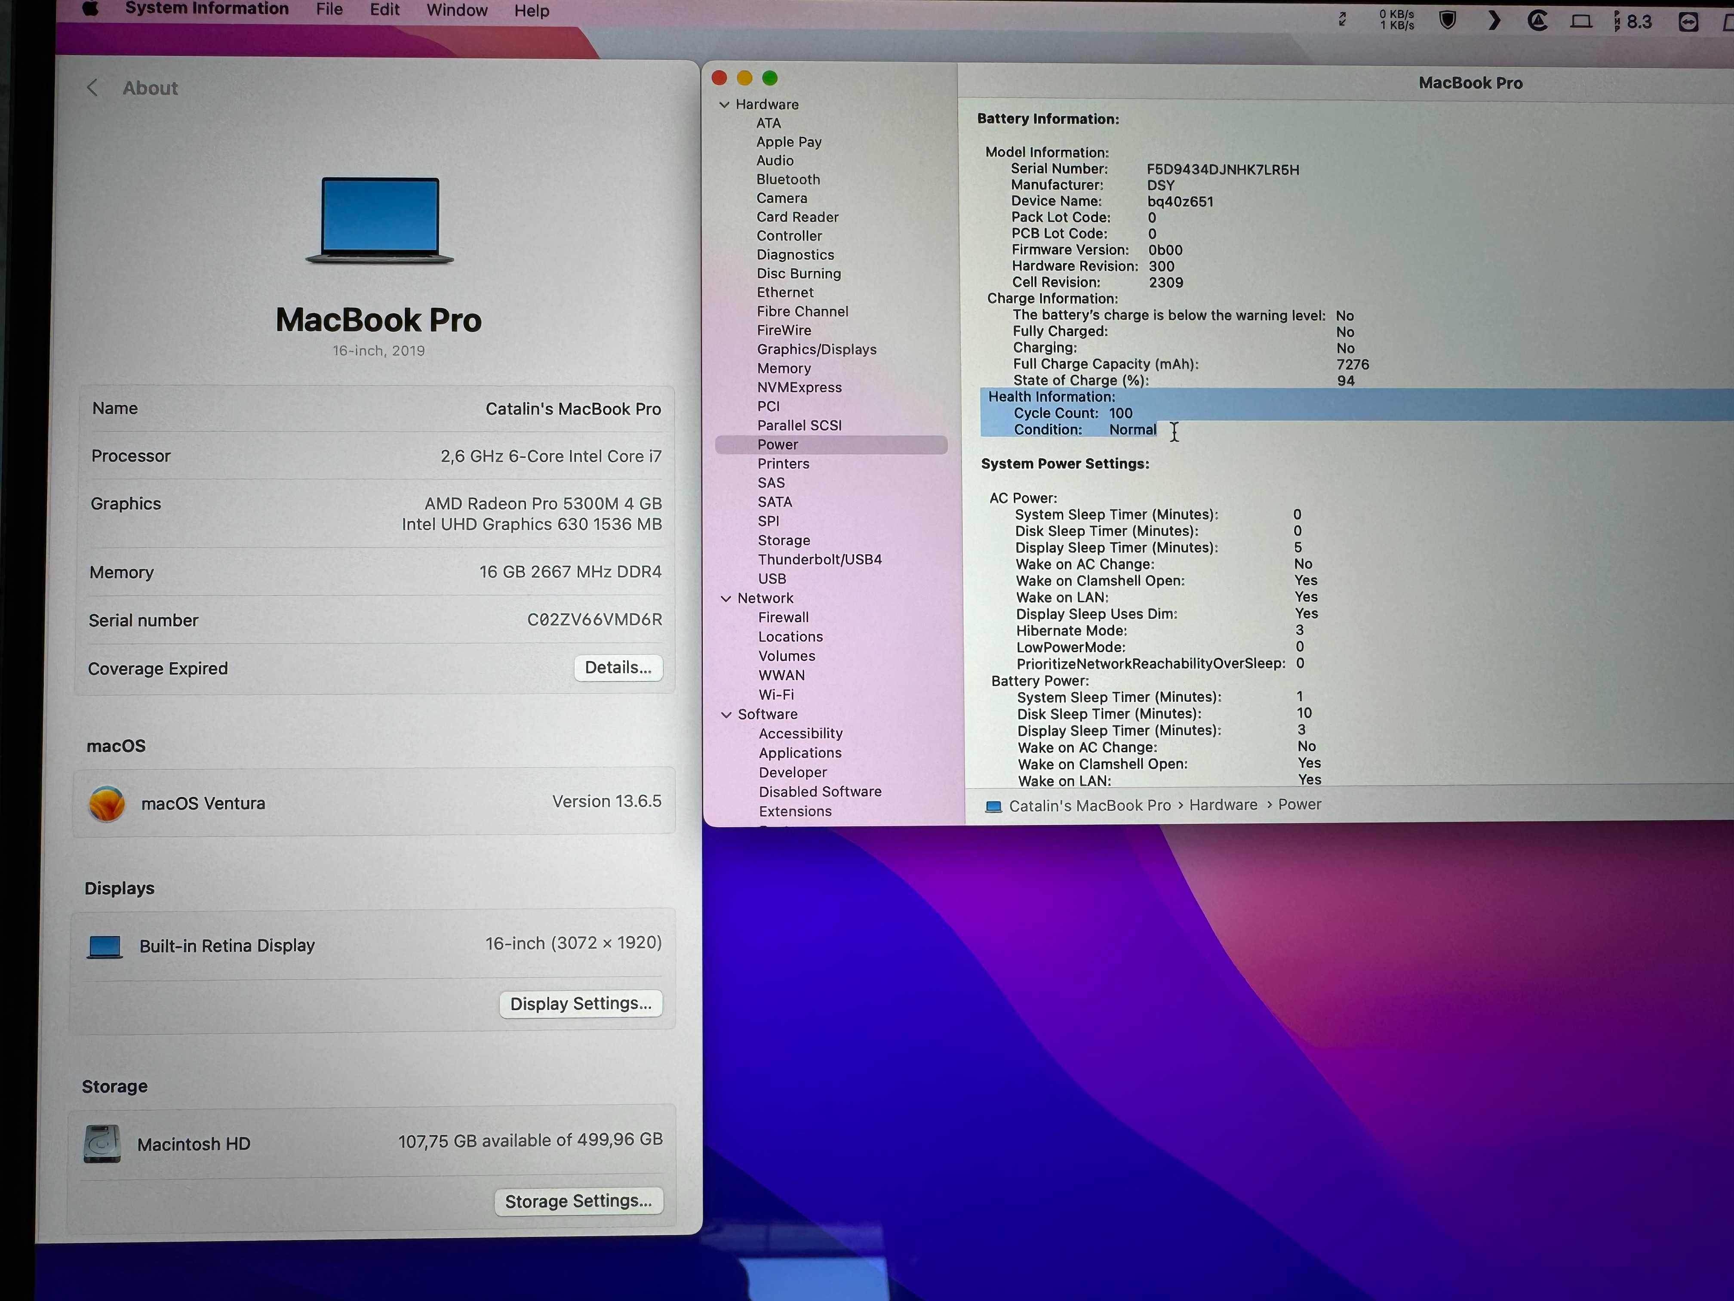Click the Condition: Normal line

click(x=1085, y=430)
